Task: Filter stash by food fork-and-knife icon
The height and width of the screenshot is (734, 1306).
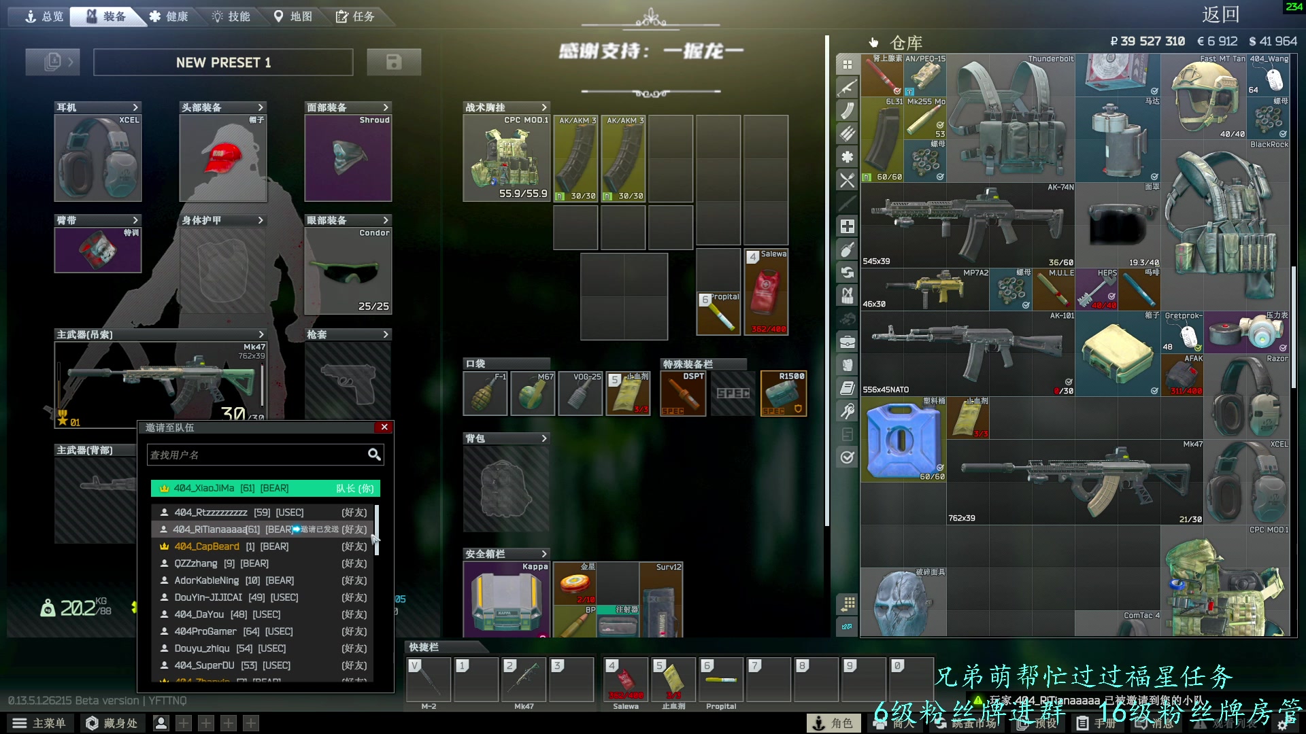Action: (x=847, y=180)
